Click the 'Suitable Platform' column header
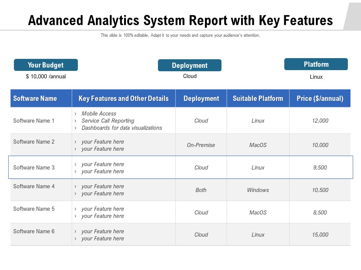The height and width of the screenshot is (270, 361). pos(258,99)
